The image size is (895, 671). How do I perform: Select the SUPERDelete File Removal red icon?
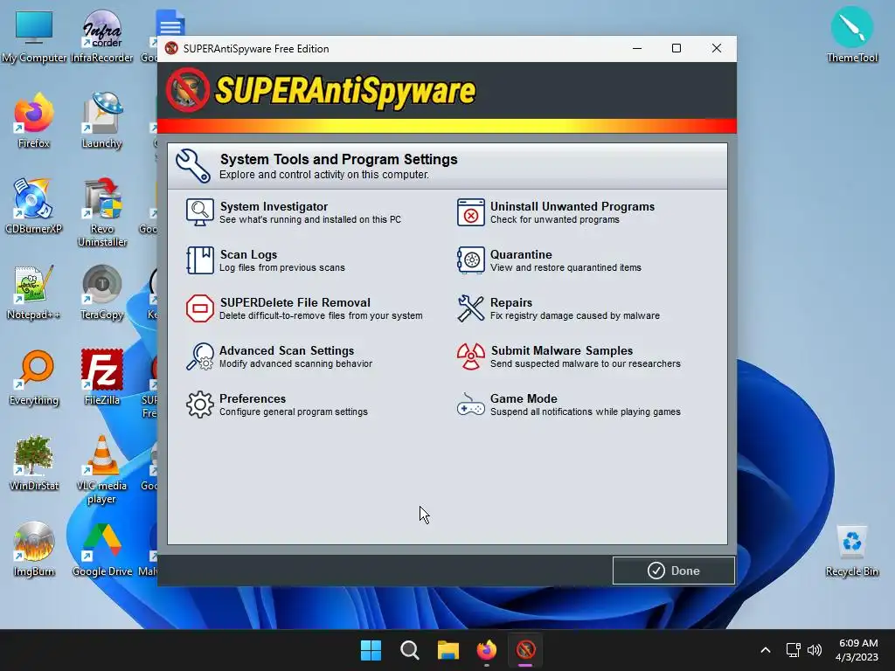pos(200,308)
